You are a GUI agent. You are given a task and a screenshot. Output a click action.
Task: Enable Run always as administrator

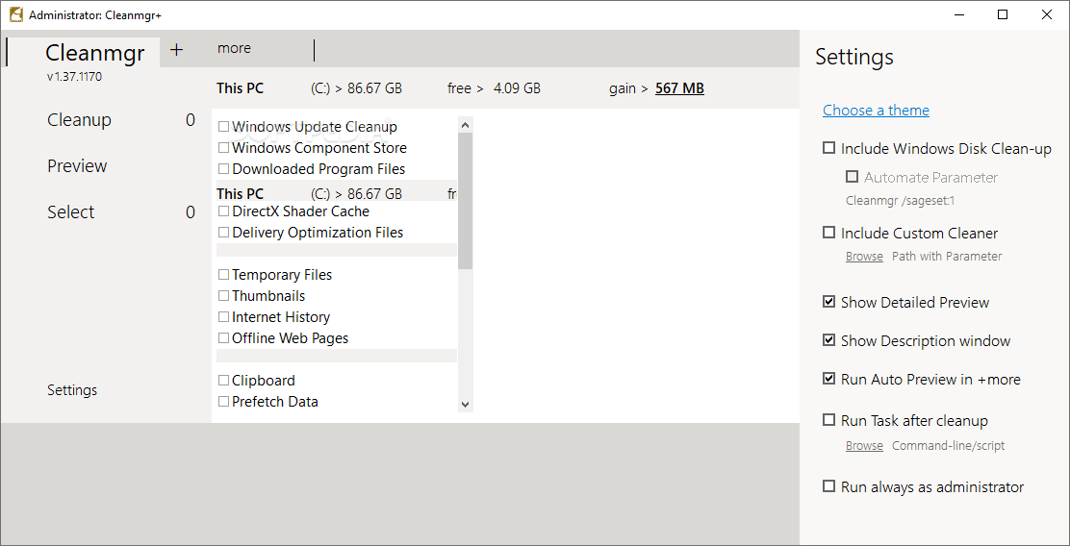pyautogui.click(x=829, y=486)
